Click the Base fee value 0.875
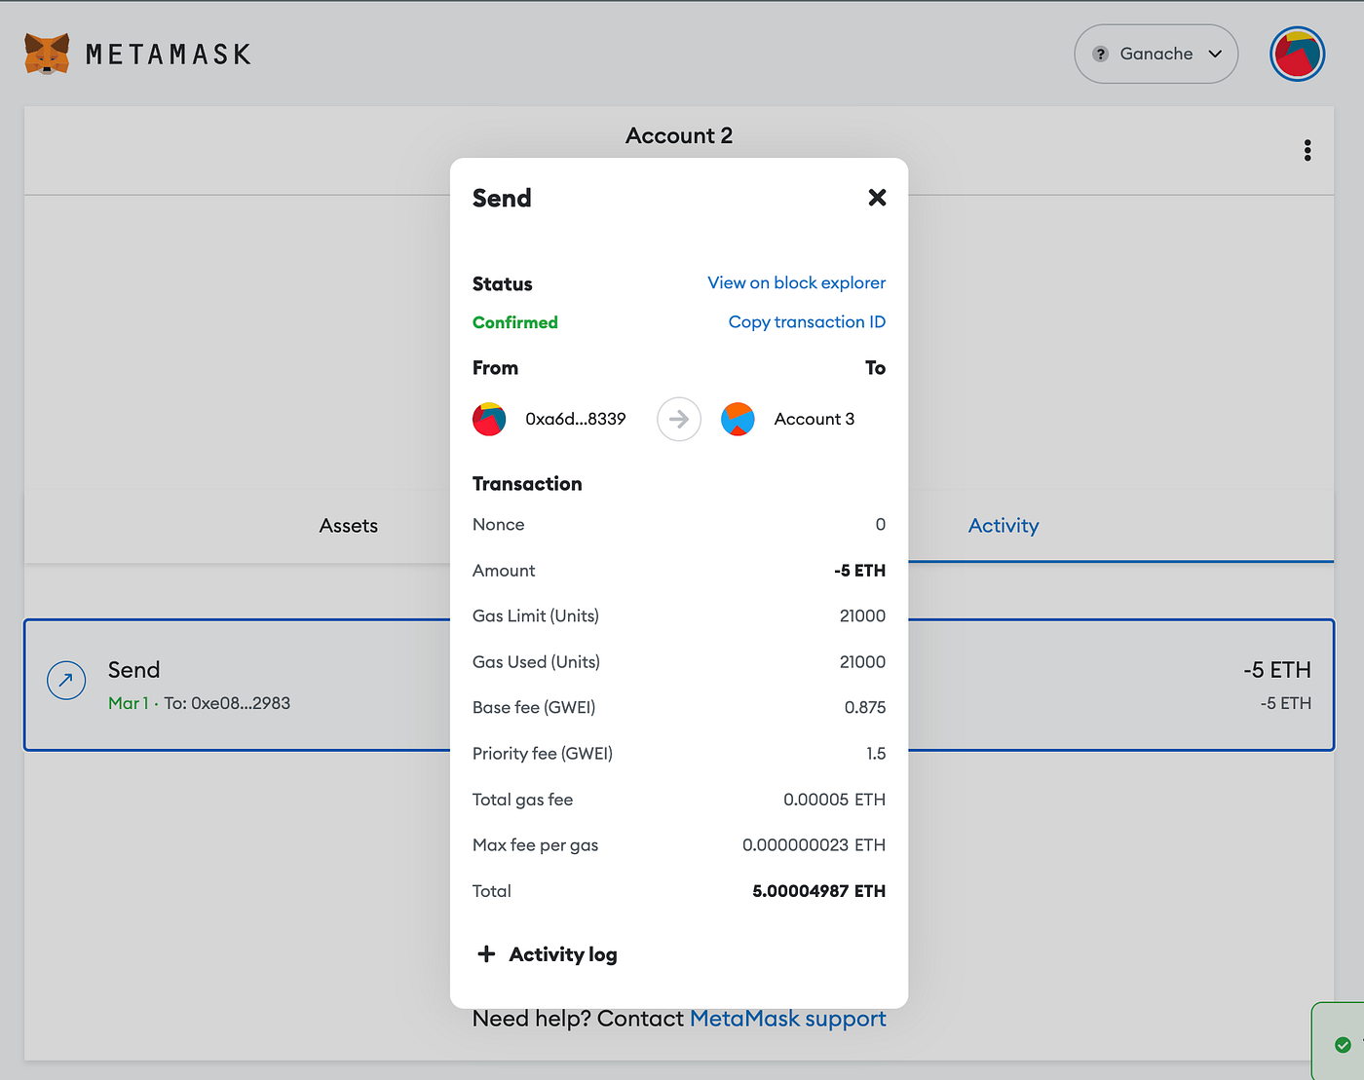 [865, 707]
